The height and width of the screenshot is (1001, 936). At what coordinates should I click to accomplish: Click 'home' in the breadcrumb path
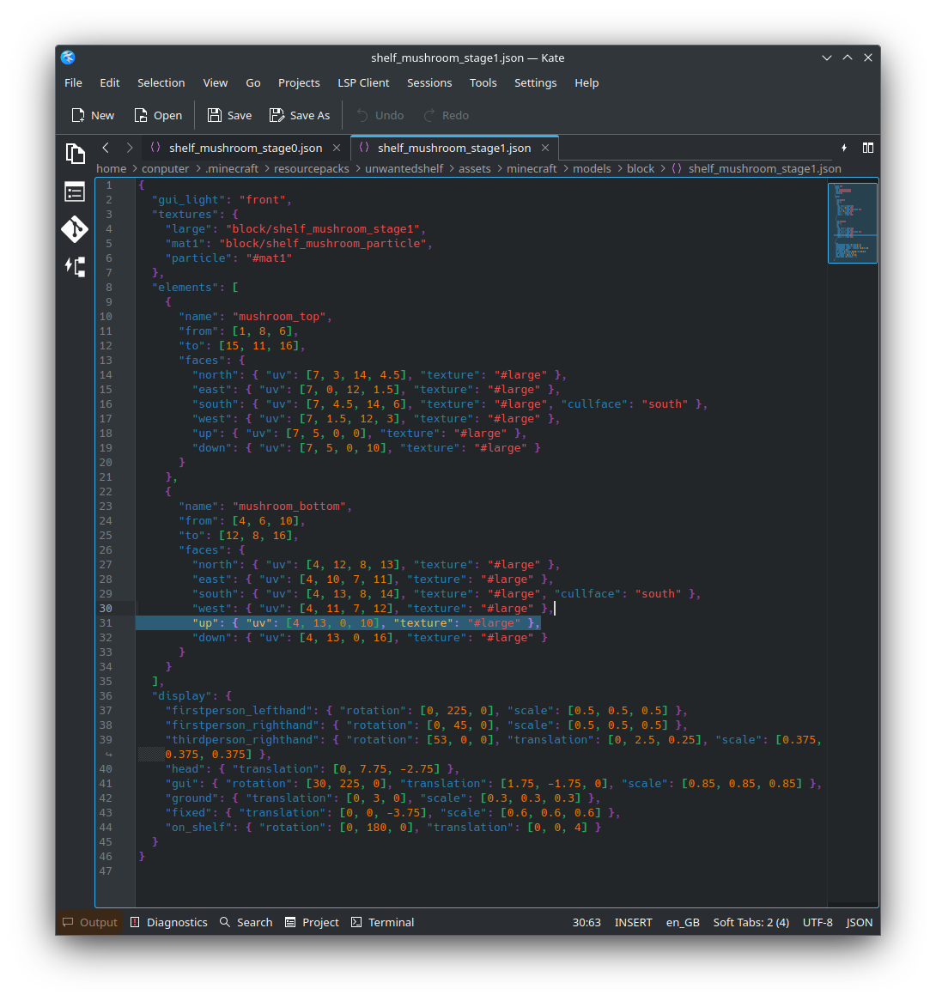point(111,168)
